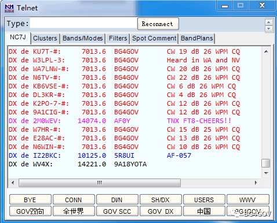Click the DI/N macro button
The image size is (277, 223).
click(x=117, y=200)
